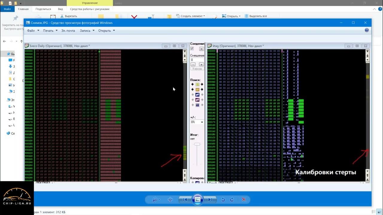The image size is (383, 215).
Task: Open the Запись dropdown menu
Action: point(87,30)
